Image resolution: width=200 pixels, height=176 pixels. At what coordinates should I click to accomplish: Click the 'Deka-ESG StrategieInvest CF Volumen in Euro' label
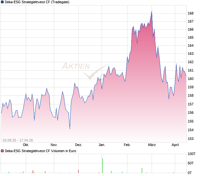[40, 151]
